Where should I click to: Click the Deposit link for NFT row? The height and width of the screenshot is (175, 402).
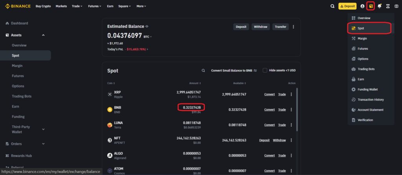point(264,140)
